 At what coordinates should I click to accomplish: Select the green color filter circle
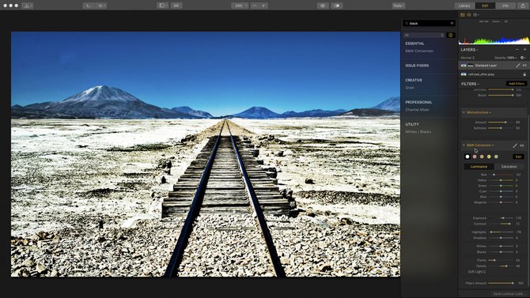point(496,157)
